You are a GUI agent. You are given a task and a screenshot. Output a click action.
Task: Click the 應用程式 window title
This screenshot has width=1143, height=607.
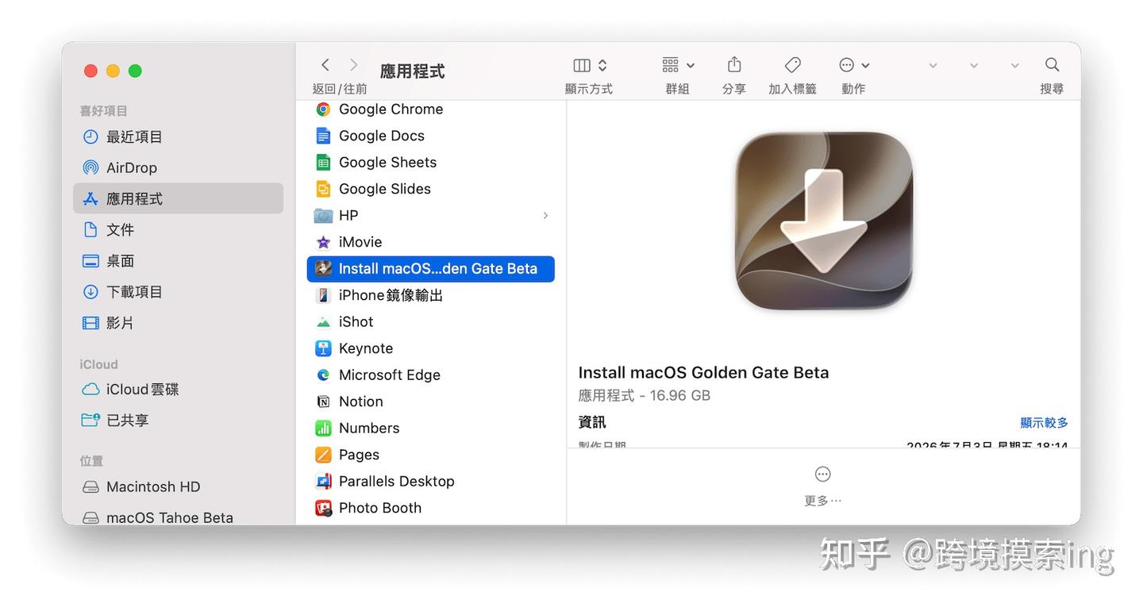click(x=412, y=71)
